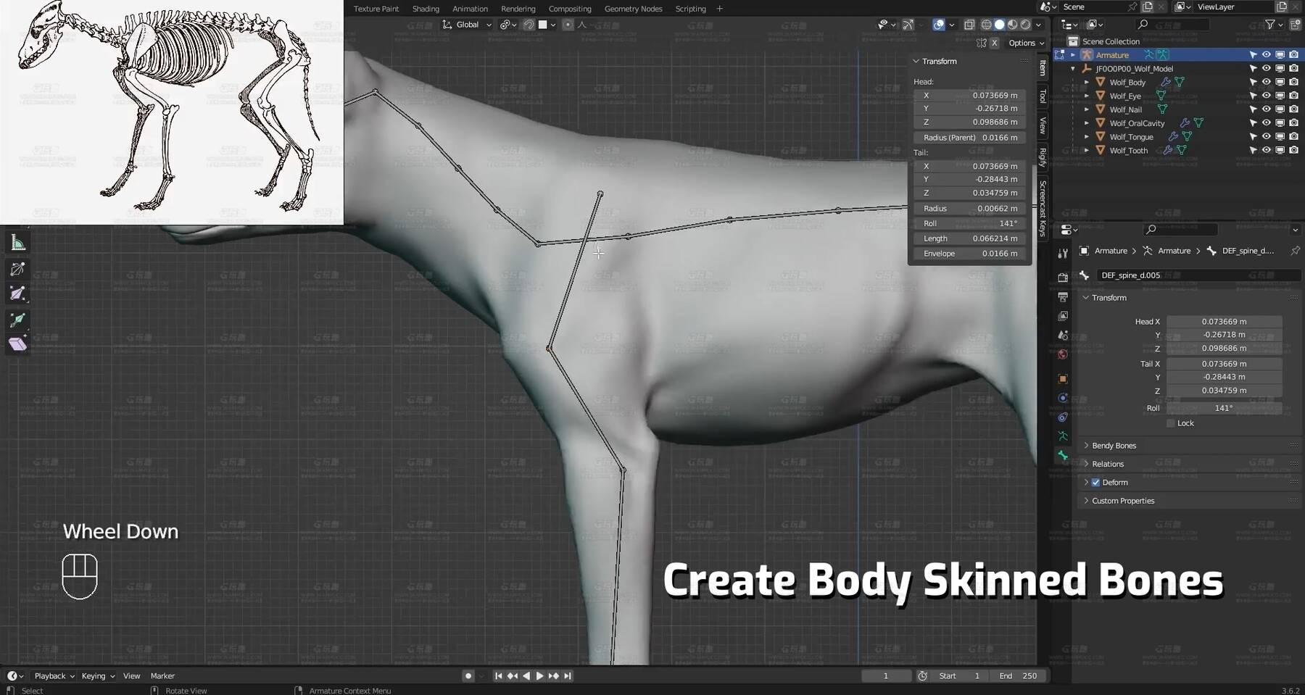Hide Wolf_Body using its eye icon
This screenshot has width=1305, height=695.
click(1266, 82)
